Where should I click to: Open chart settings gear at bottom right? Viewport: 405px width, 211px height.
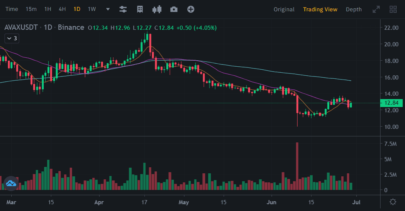point(393,202)
